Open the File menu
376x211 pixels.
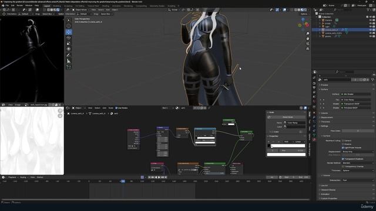pyautogui.click(x=7, y=5)
